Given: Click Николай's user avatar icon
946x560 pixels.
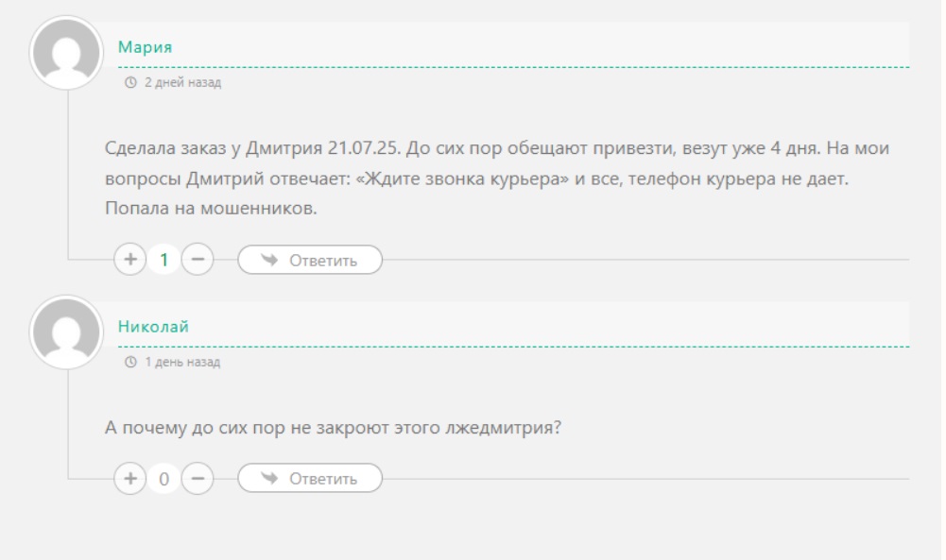Looking at the screenshot, I should (x=66, y=332).
